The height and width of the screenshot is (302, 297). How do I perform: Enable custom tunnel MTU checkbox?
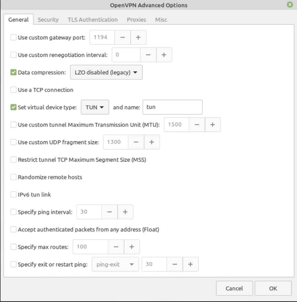[x=13, y=125]
